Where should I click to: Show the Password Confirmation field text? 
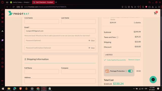tap(92, 48)
